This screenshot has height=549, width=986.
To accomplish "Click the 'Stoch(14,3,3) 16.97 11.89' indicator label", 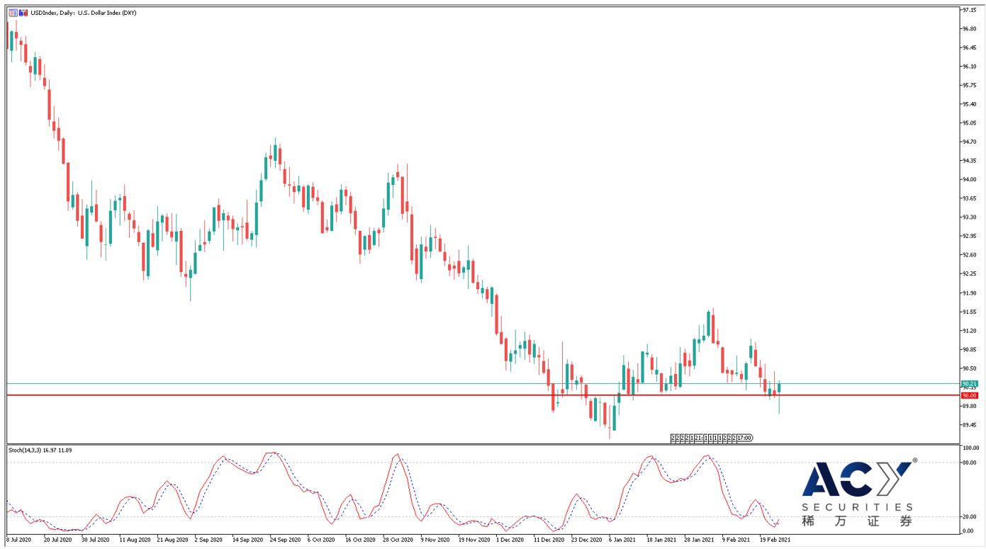I will pyautogui.click(x=40, y=450).
